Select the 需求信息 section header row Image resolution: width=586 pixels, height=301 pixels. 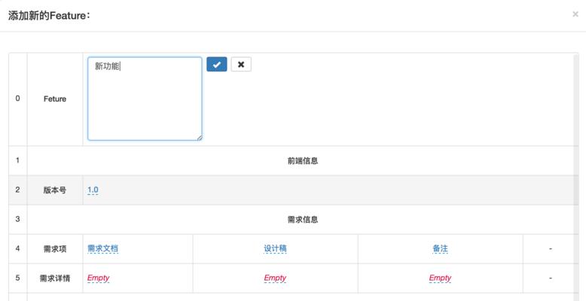click(303, 219)
